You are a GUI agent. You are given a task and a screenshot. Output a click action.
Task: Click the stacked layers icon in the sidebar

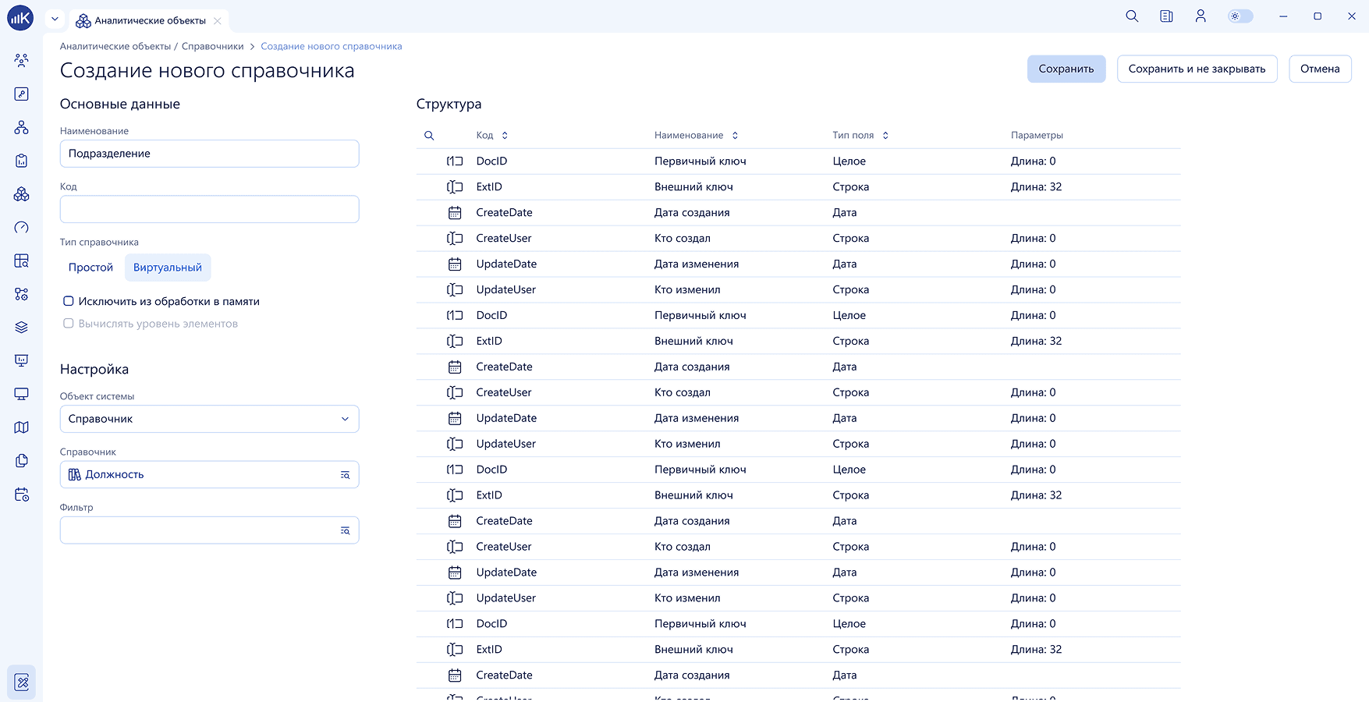[21, 328]
